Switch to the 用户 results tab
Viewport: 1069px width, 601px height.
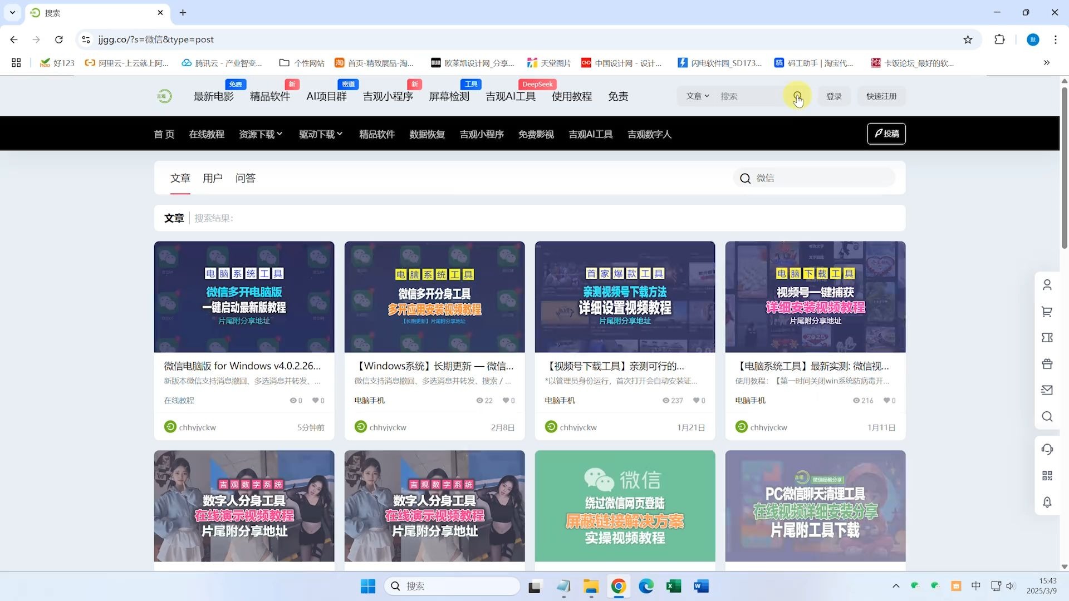pyautogui.click(x=212, y=178)
